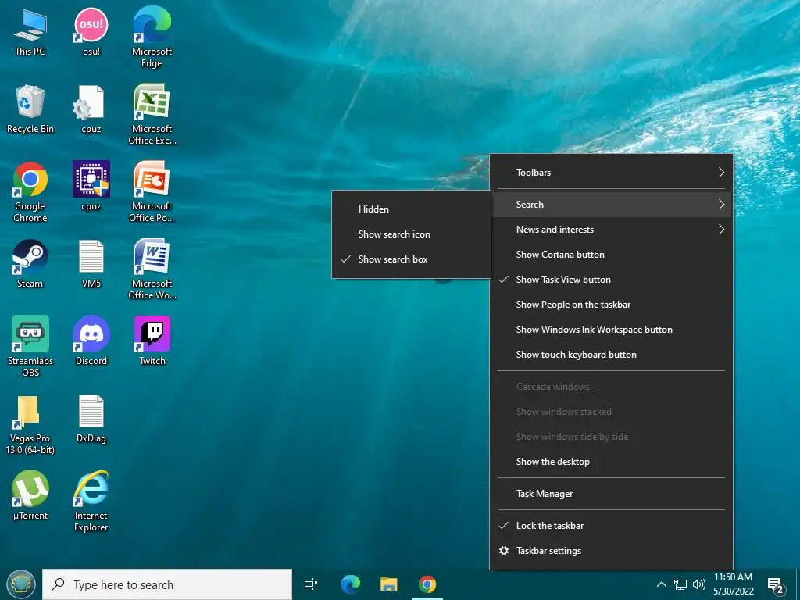The image size is (800, 600).
Task: Choose Show search icon option
Action: pos(411,234)
